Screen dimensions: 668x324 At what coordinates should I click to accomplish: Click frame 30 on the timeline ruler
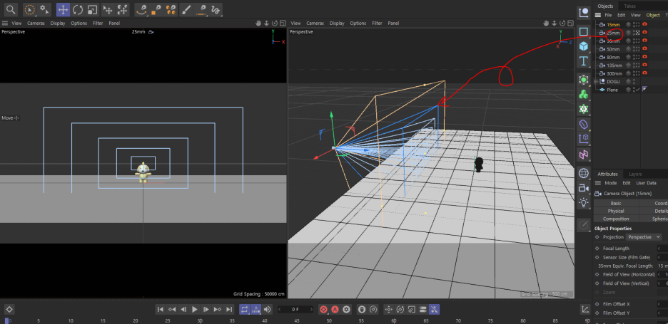point(200,320)
